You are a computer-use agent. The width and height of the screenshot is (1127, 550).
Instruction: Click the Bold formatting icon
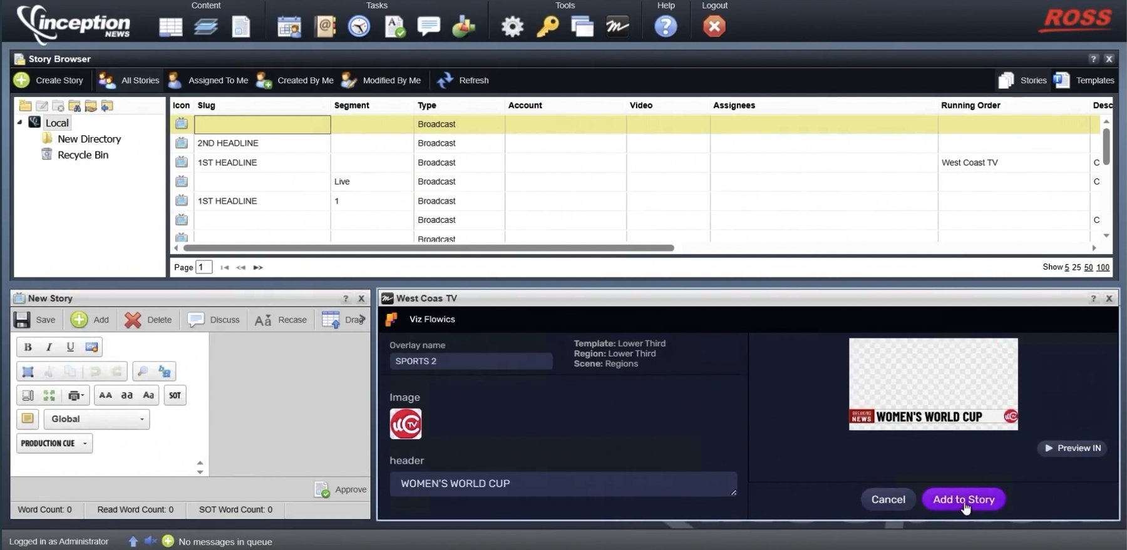(x=28, y=347)
